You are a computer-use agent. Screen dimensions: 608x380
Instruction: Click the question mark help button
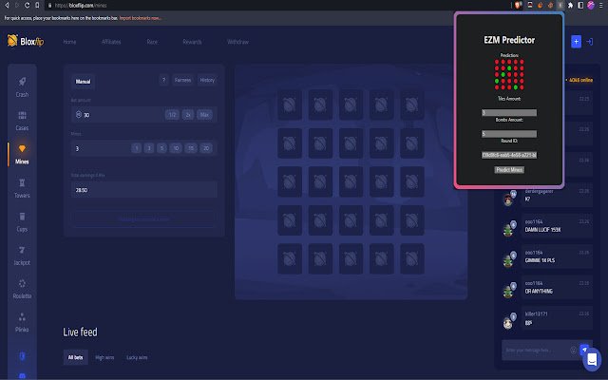coord(163,80)
